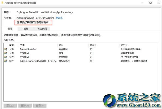
Task: Click the owner name Admin (DESKTOP-979R76K\Admin)
Action: [x=35, y=18]
